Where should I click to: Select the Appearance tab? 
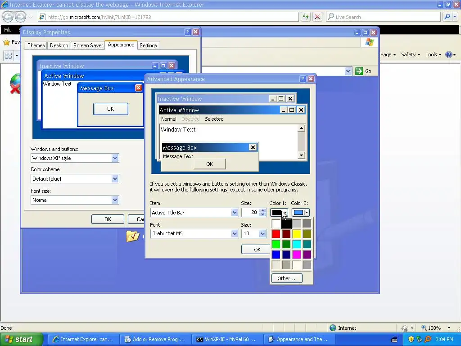(121, 45)
